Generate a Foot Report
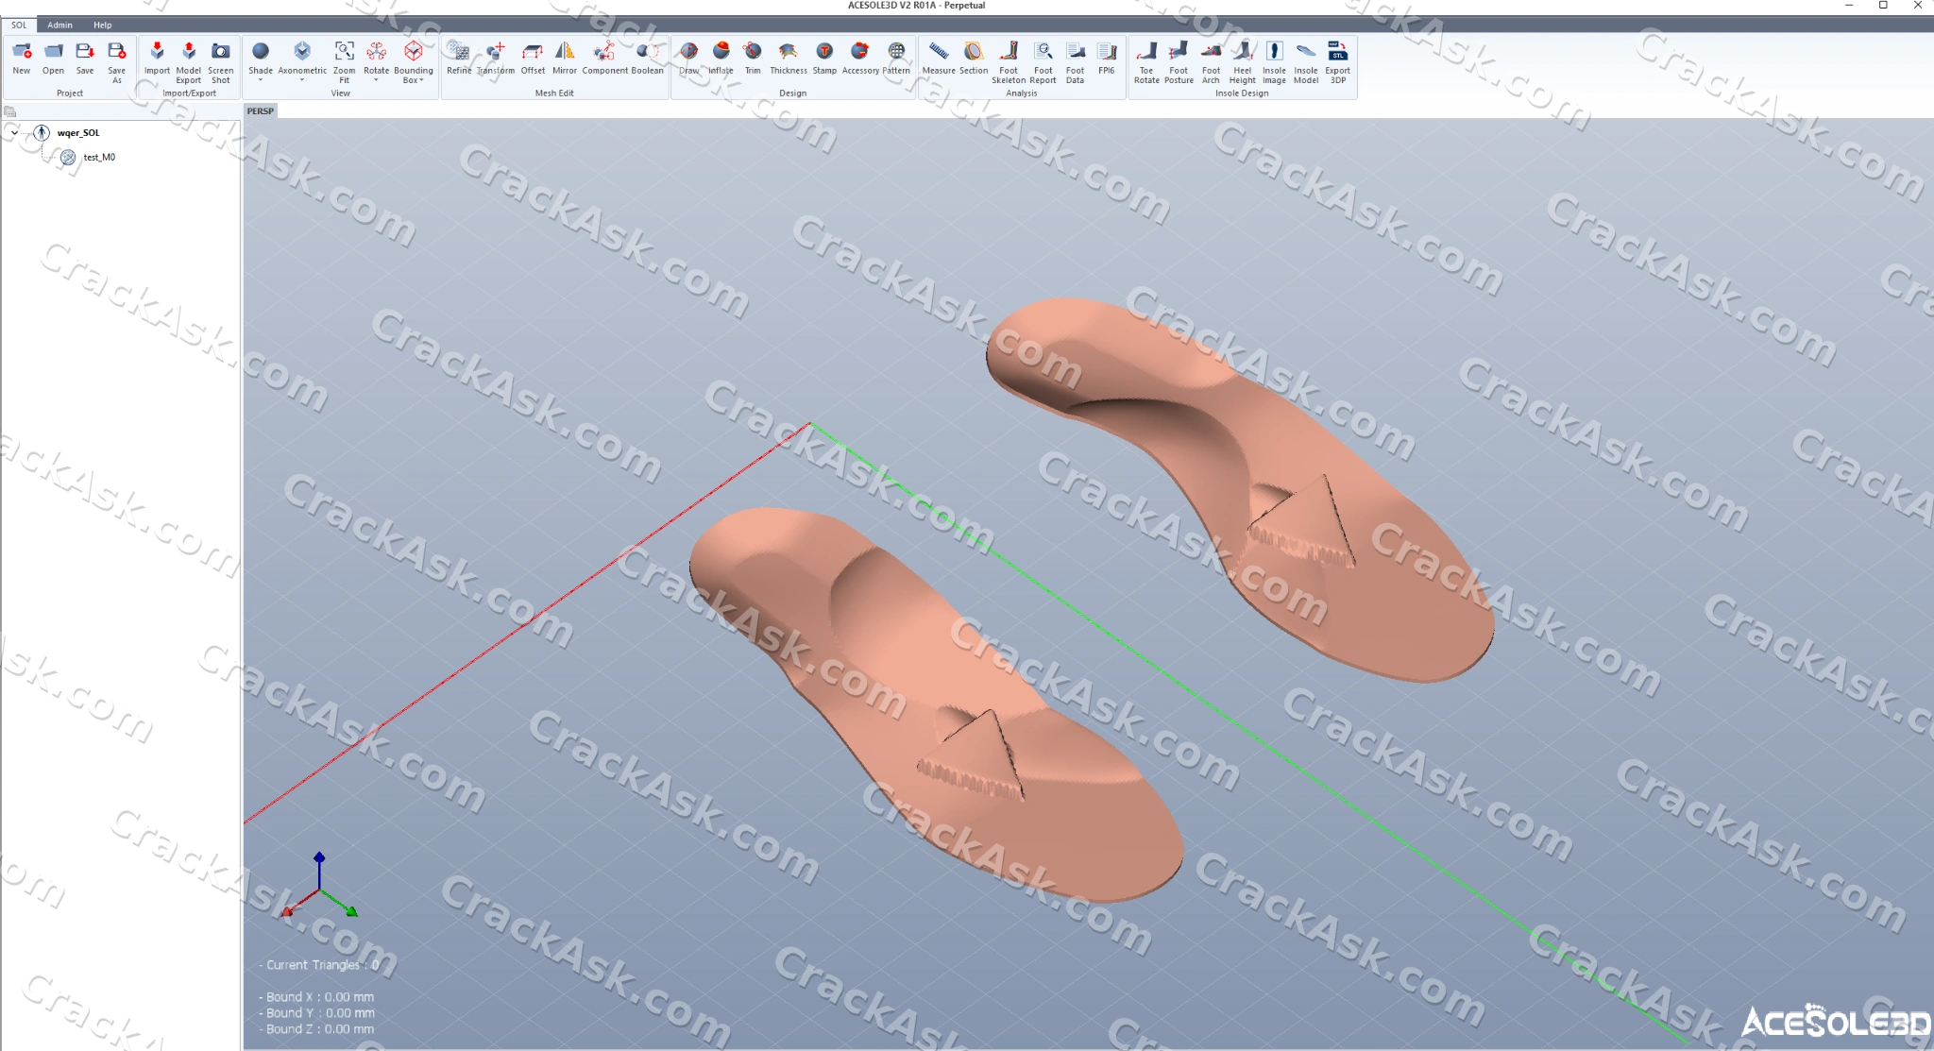The image size is (1934, 1051). pyautogui.click(x=1043, y=62)
